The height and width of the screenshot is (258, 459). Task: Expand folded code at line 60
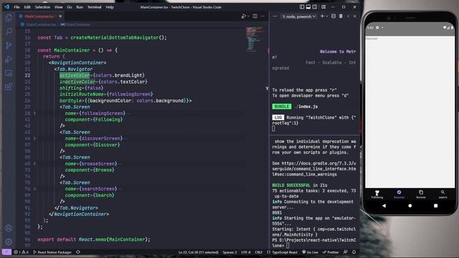(34, 163)
